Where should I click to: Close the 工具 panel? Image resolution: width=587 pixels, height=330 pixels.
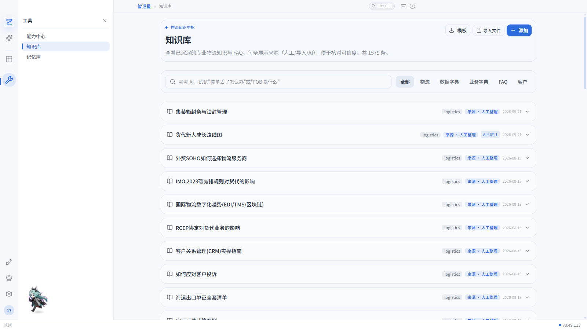coord(105,21)
